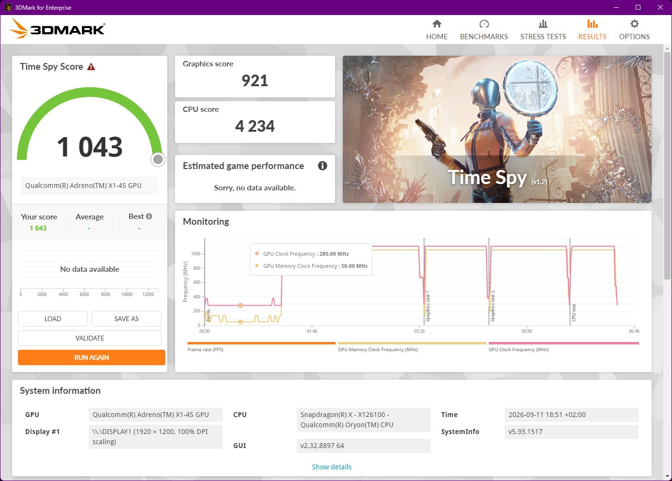The width and height of the screenshot is (672, 481).
Task: Toggle the GPU Clock Frequency legend bar
Action: tap(563, 343)
